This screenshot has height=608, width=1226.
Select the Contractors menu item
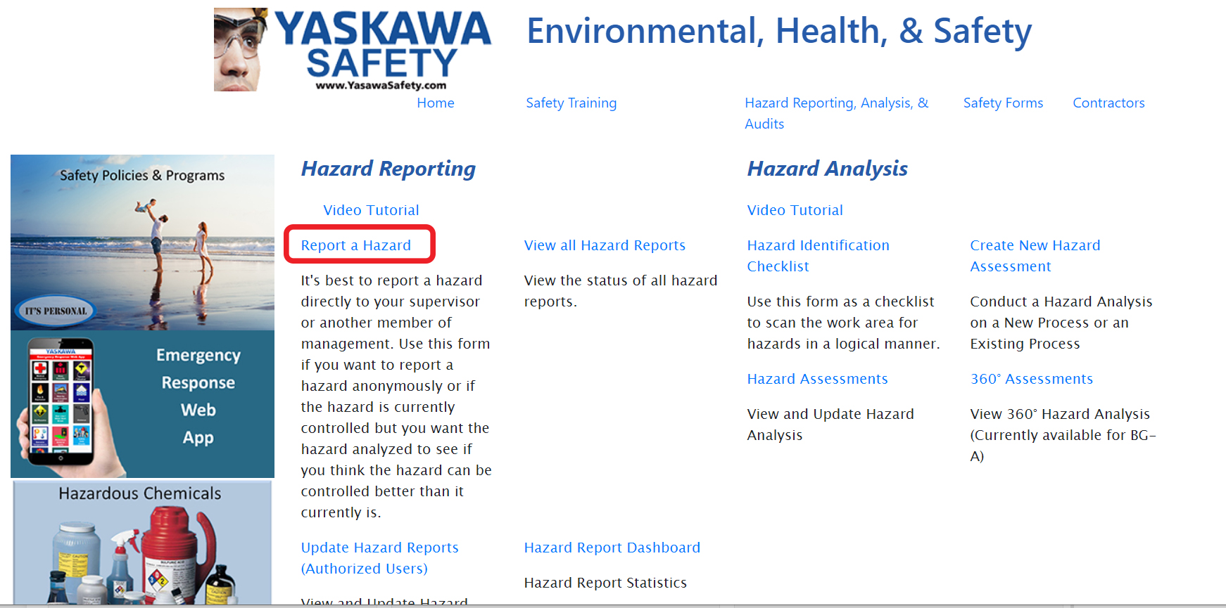point(1108,103)
